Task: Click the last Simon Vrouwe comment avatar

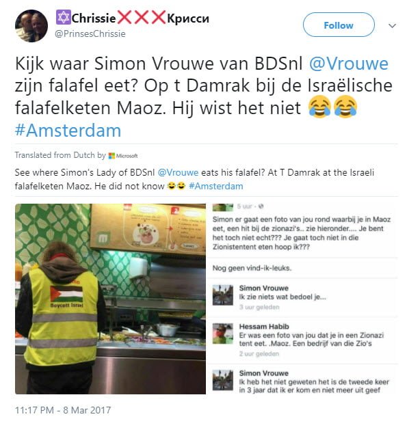Action: [223, 380]
